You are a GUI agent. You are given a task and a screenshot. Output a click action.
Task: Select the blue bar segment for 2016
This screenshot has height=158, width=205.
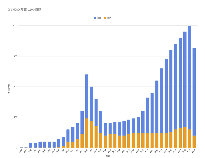[176, 87]
